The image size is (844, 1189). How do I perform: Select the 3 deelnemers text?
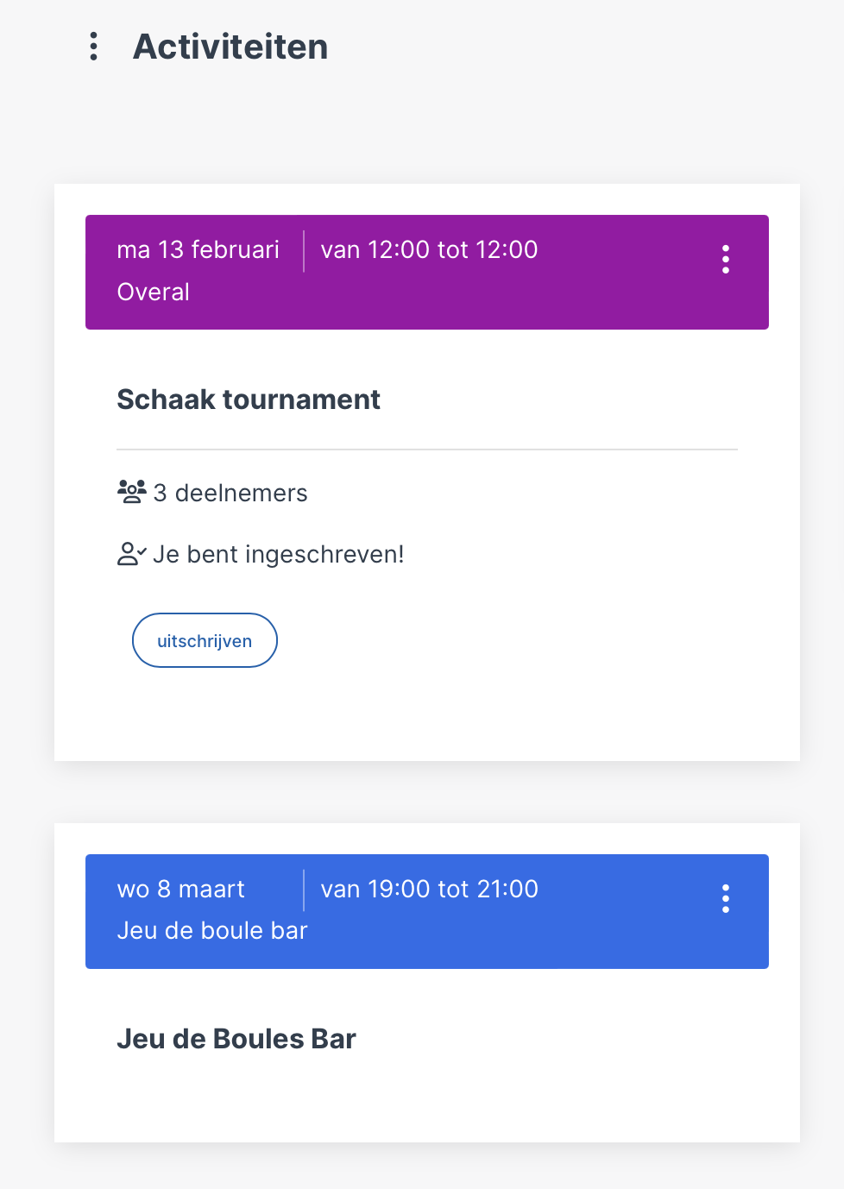230,493
